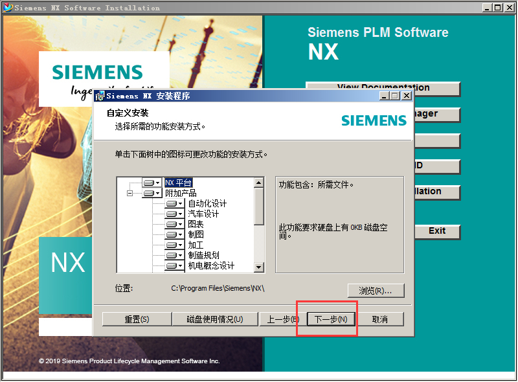
Task: Click the install path C:\Program Files\Siemens\NX\
Action: pyautogui.click(x=218, y=288)
